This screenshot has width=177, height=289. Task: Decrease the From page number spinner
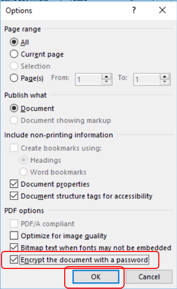107,82
